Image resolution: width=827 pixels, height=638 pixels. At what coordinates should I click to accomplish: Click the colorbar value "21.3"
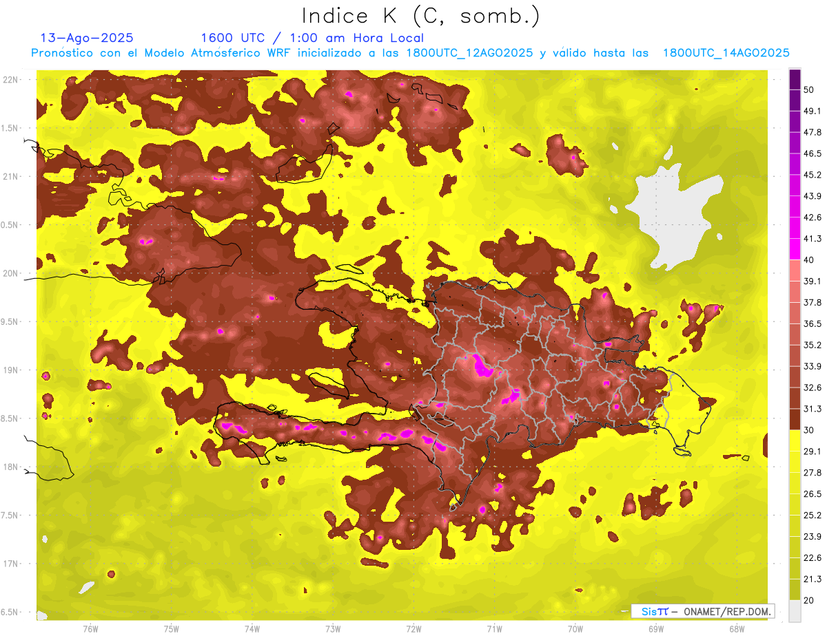point(813,579)
